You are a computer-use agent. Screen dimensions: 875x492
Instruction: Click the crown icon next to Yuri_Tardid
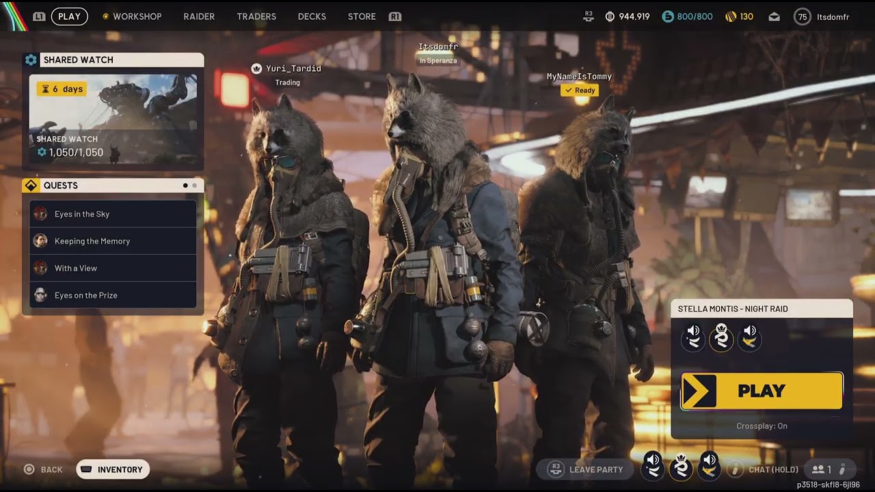256,68
